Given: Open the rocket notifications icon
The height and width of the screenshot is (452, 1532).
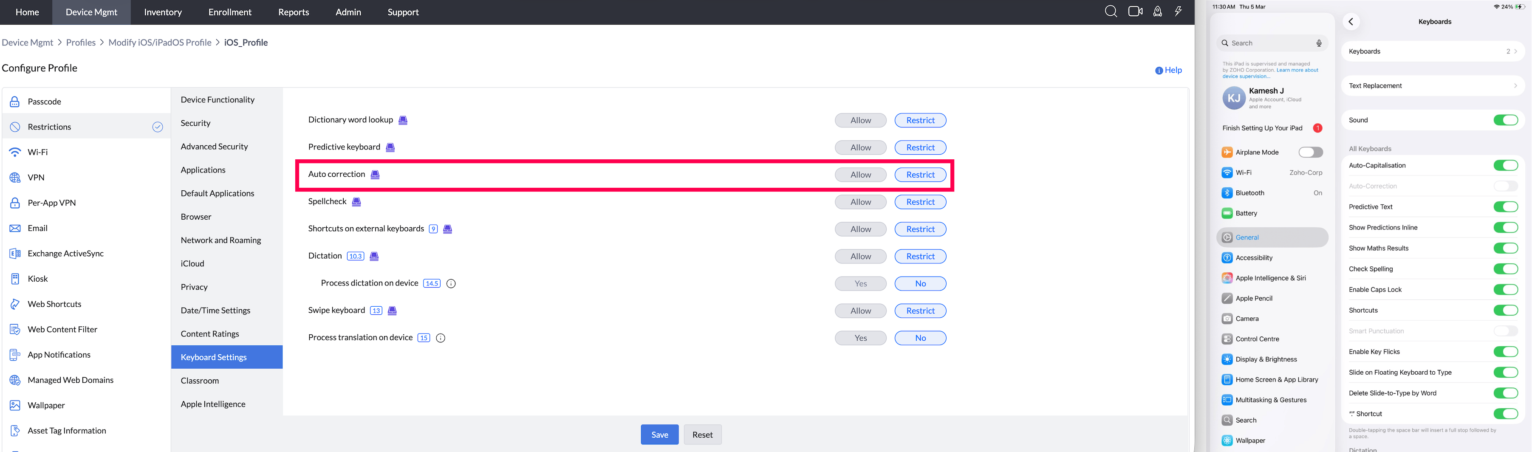Looking at the screenshot, I should coord(1157,11).
